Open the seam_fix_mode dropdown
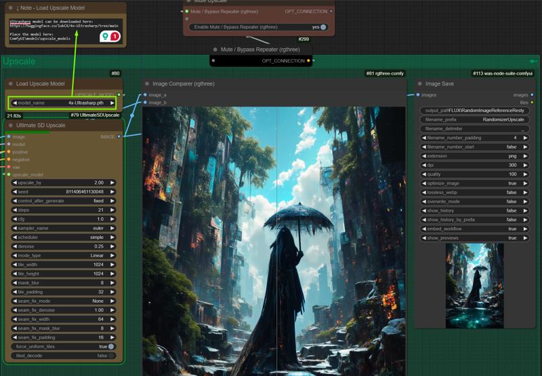 point(64,301)
